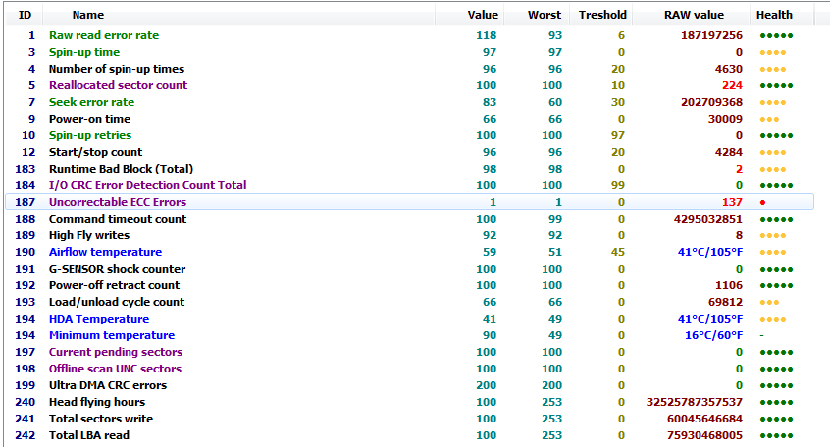
Task: Click the Value 118 cell
Action: (486, 35)
